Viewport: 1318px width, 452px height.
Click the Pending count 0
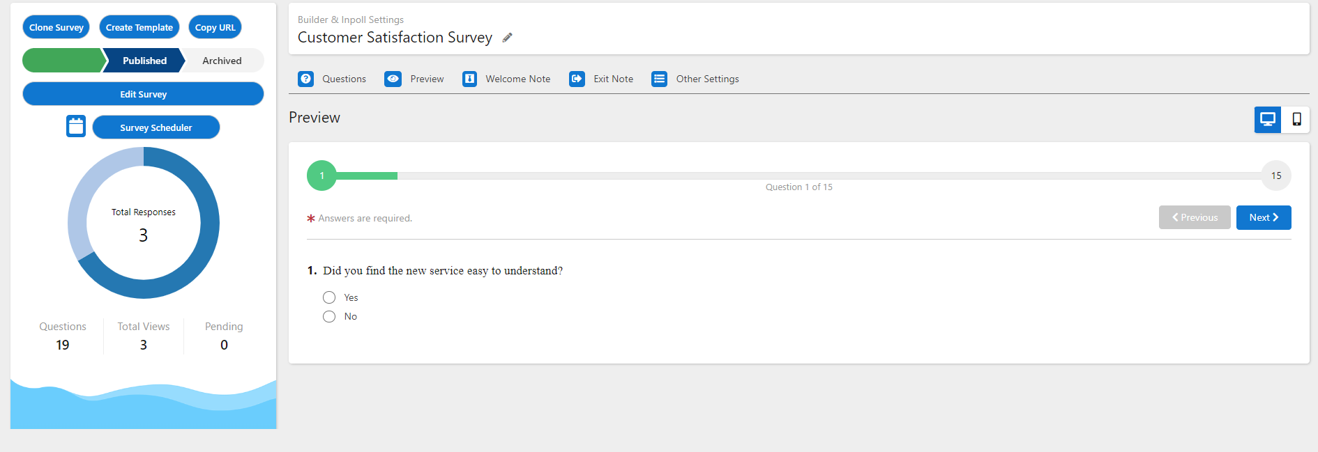click(224, 345)
